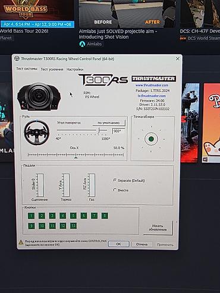Click button indicator 13
Viewport: 220px width, 293px height.
[73, 226]
